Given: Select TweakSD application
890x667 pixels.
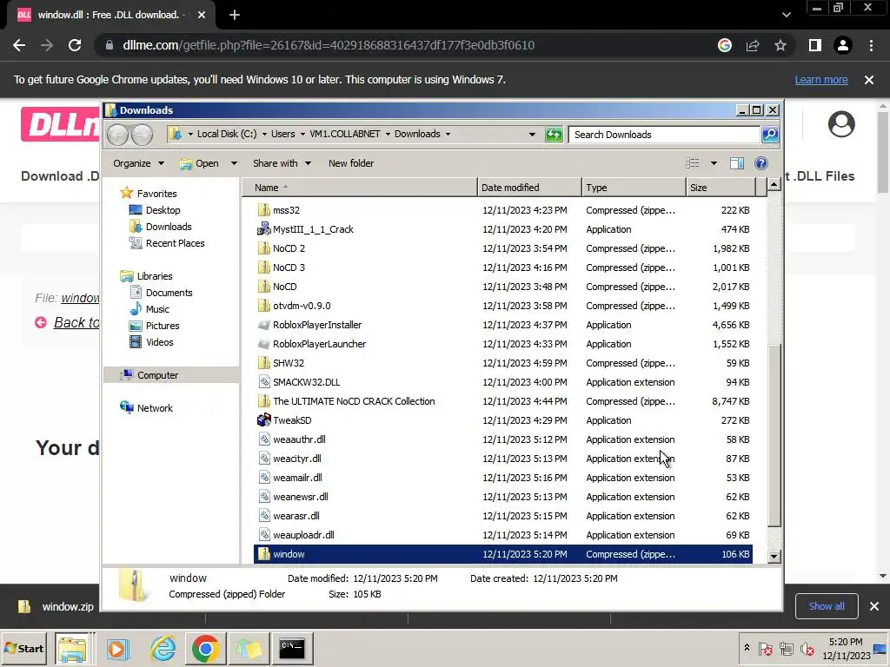Looking at the screenshot, I should coord(292,420).
